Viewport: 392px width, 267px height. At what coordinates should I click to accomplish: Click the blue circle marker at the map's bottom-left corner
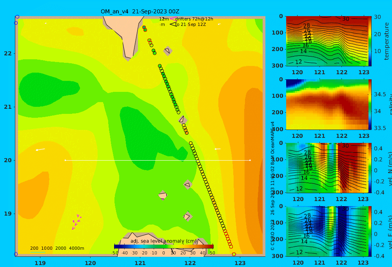[x=16, y=254]
